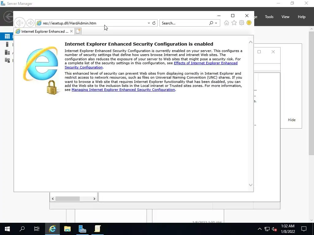Select Dashboard icon in Server Manager sidebar
The height and width of the screenshot is (235, 314).
[x=7, y=36]
